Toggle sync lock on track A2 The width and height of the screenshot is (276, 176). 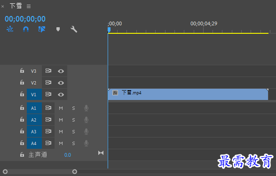click(48, 119)
